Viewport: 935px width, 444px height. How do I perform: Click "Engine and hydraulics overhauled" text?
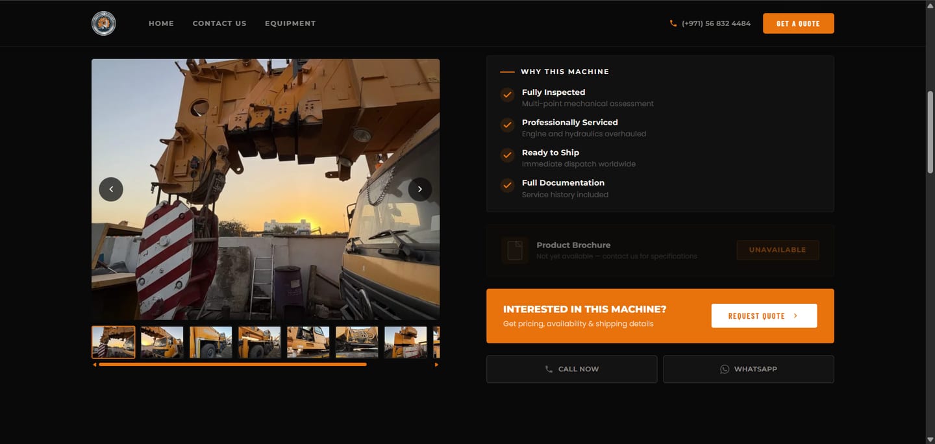coord(584,134)
